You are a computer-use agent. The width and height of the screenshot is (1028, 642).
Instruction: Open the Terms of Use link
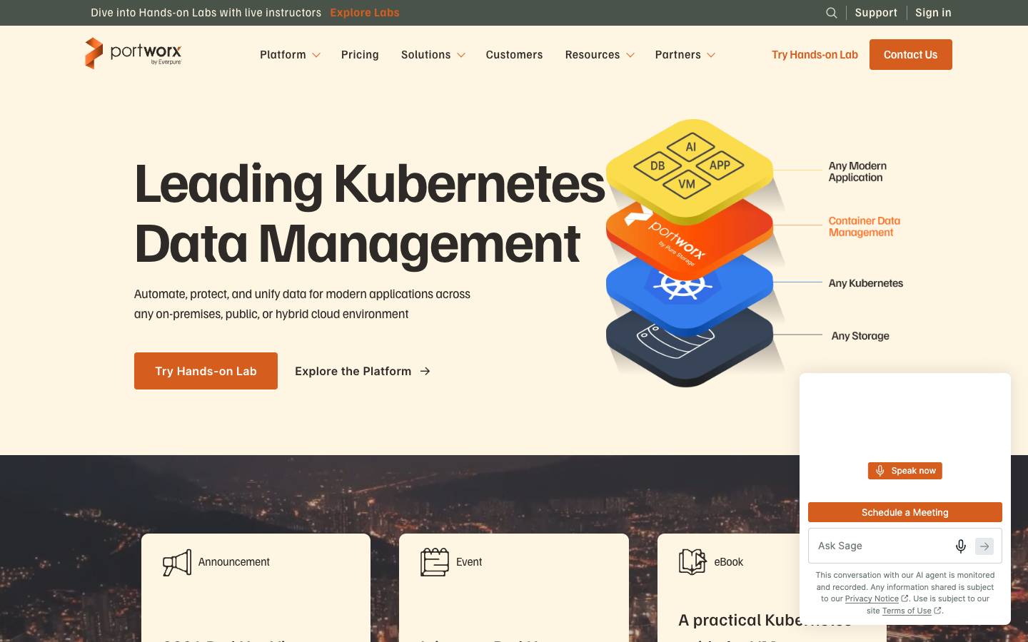[907, 611]
